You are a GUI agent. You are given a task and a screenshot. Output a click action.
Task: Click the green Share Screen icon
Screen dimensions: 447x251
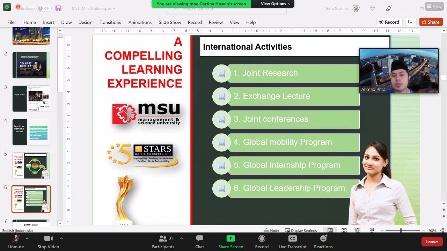(230, 238)
